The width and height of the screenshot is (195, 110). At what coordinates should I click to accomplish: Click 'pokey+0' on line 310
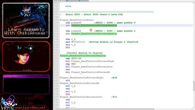[76, 23]
